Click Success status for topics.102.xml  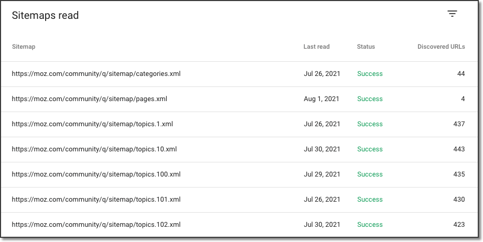click(x=370, y=225)
